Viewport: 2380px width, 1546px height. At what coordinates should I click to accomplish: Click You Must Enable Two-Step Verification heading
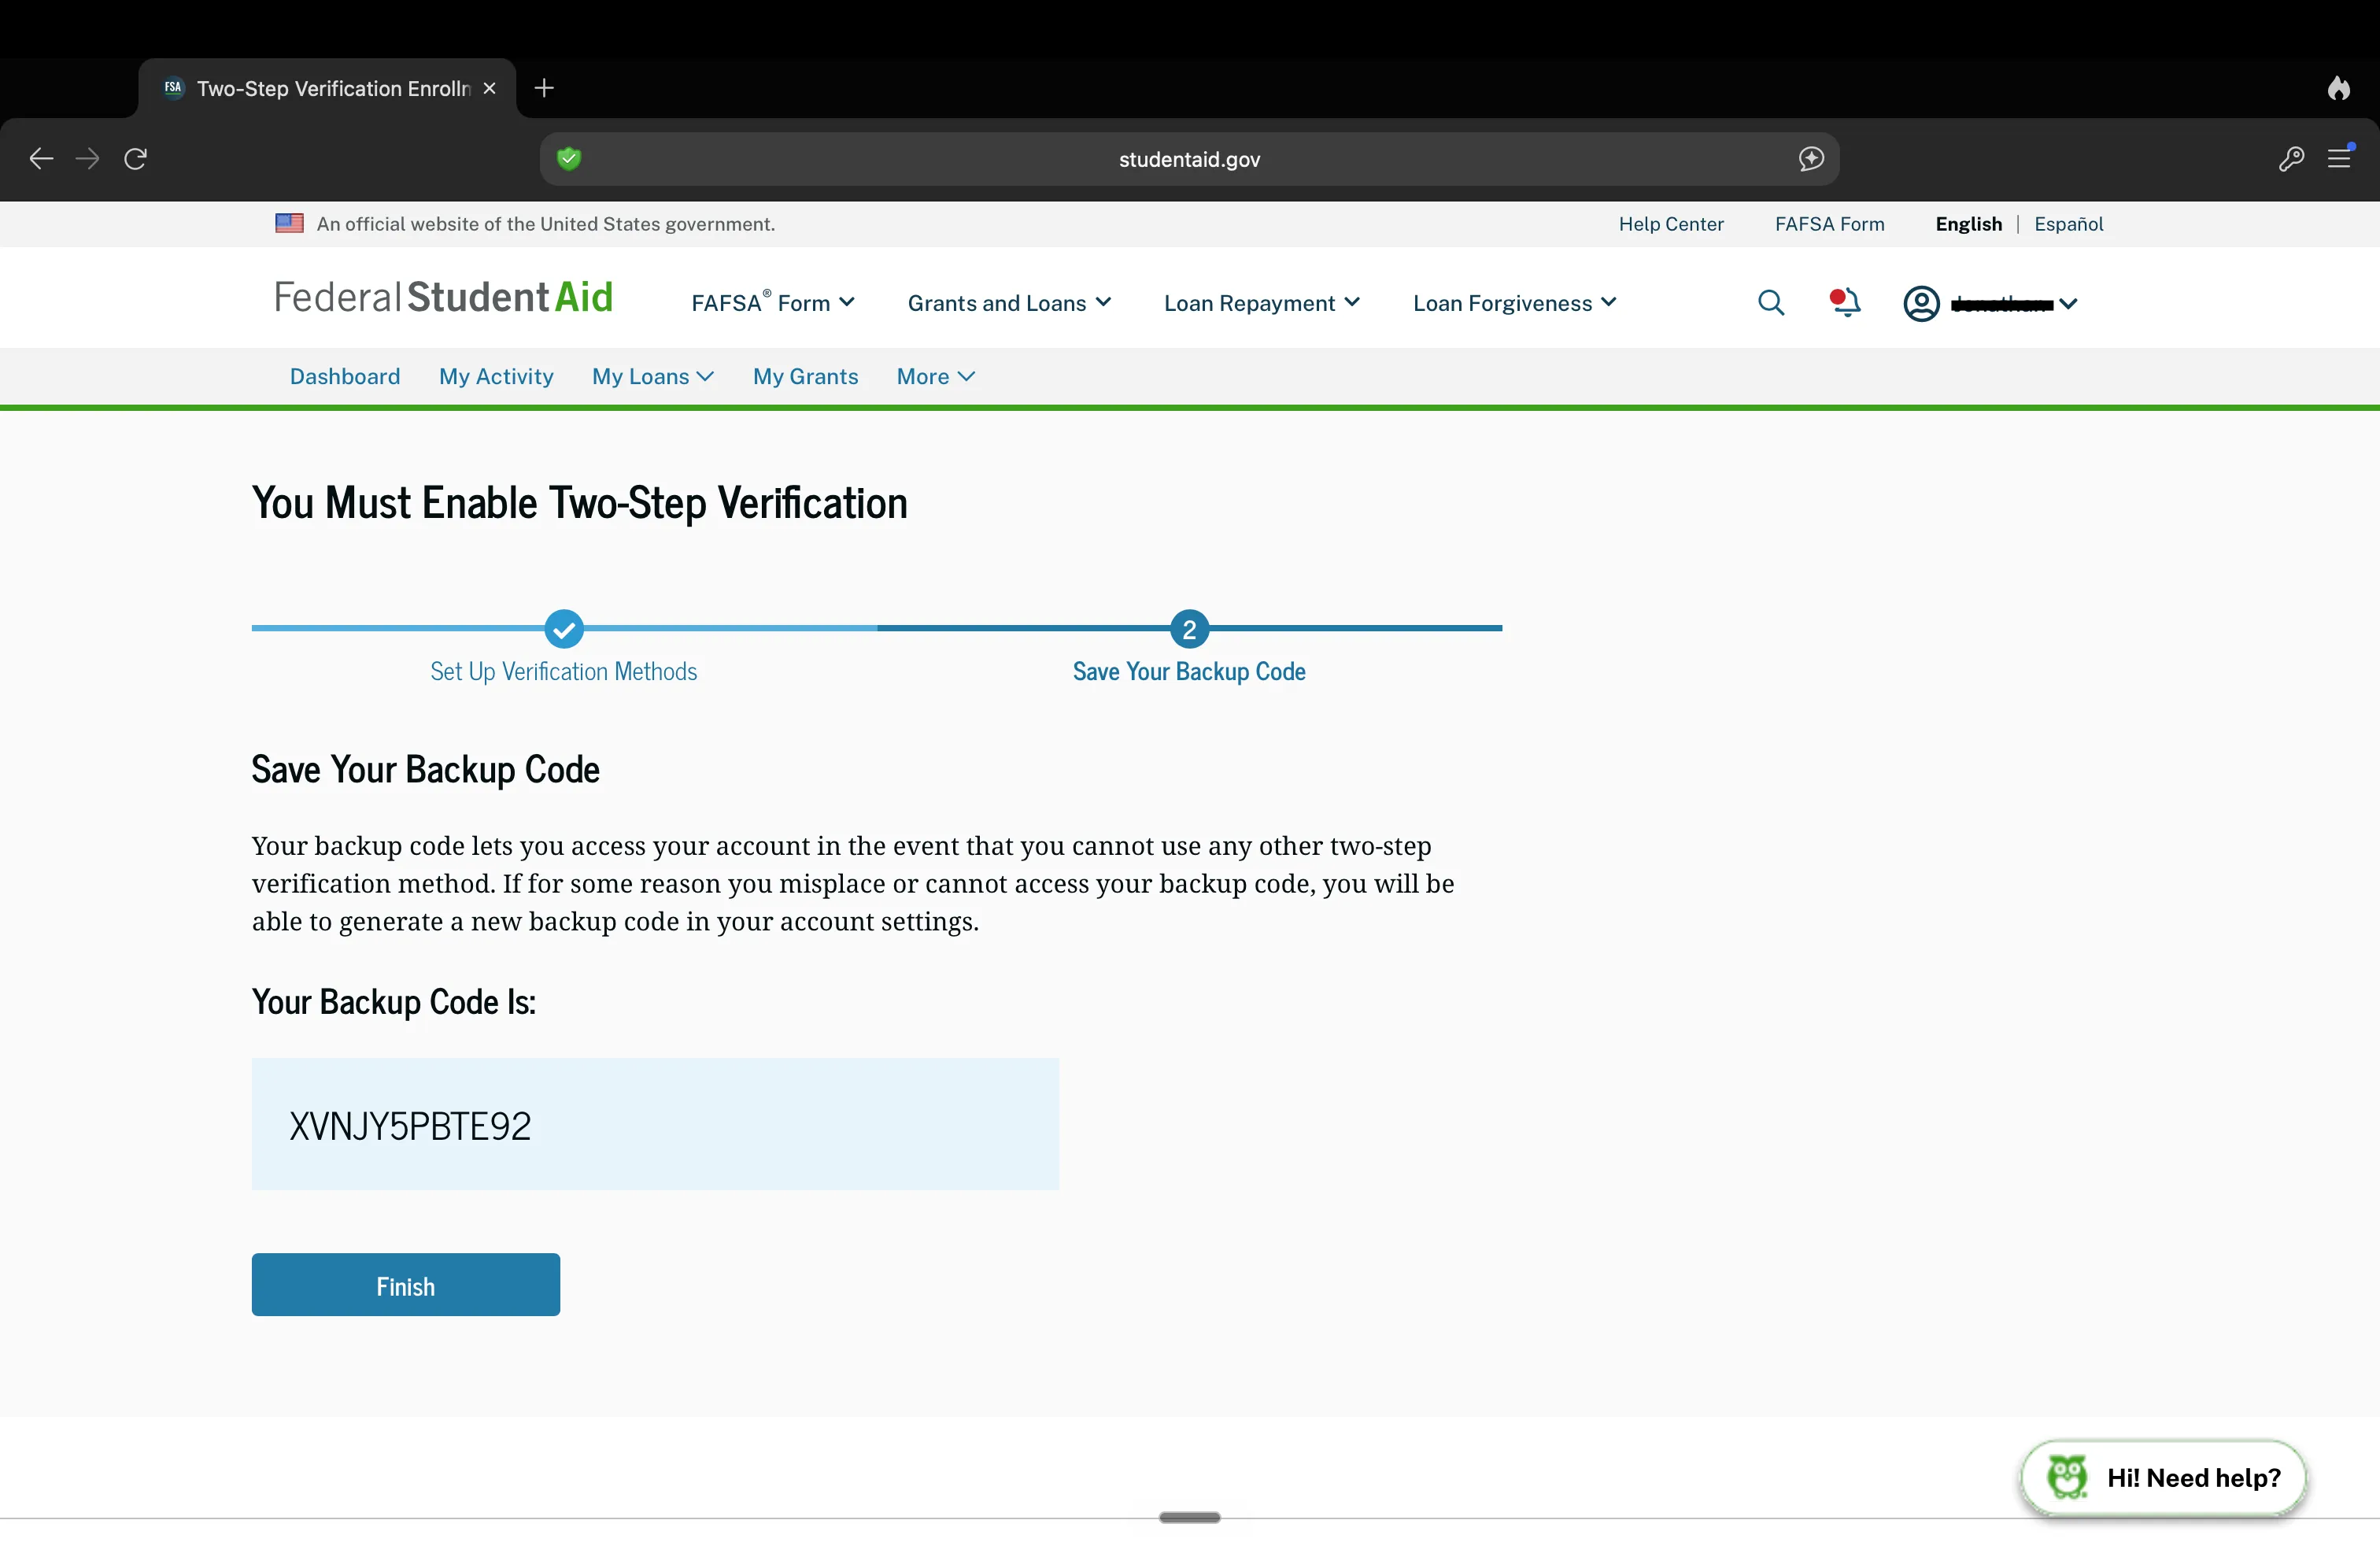tap(579, 502)
